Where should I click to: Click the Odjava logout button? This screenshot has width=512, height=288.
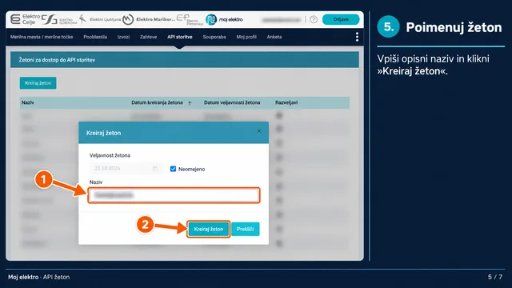click(341, 19)
